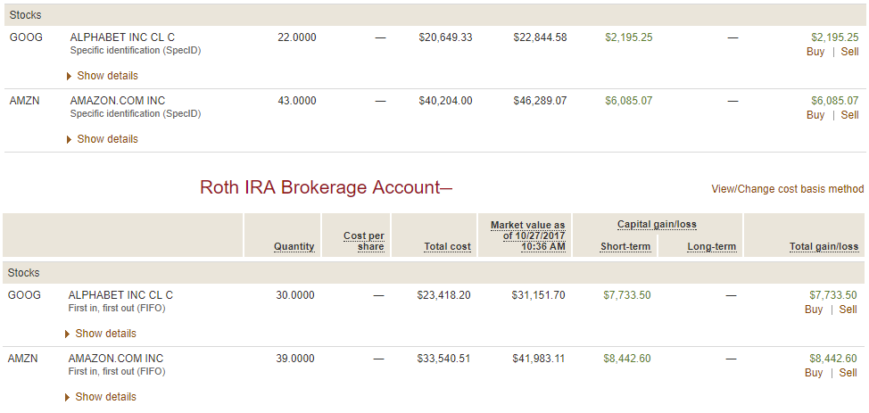Screen dimensions: 869x413
Task: Click Buy for GOOG with $2,195.25 gain
Action: [815, 52]
